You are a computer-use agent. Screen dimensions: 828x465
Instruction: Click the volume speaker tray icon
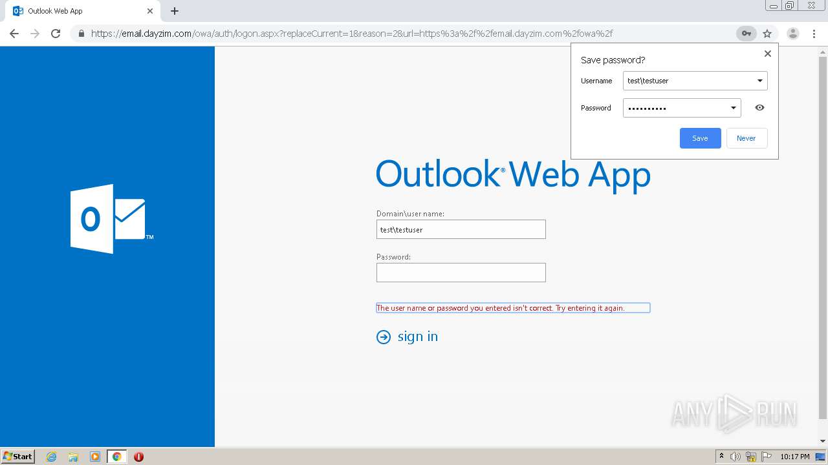pyautogui.click(x=735, y=457)
